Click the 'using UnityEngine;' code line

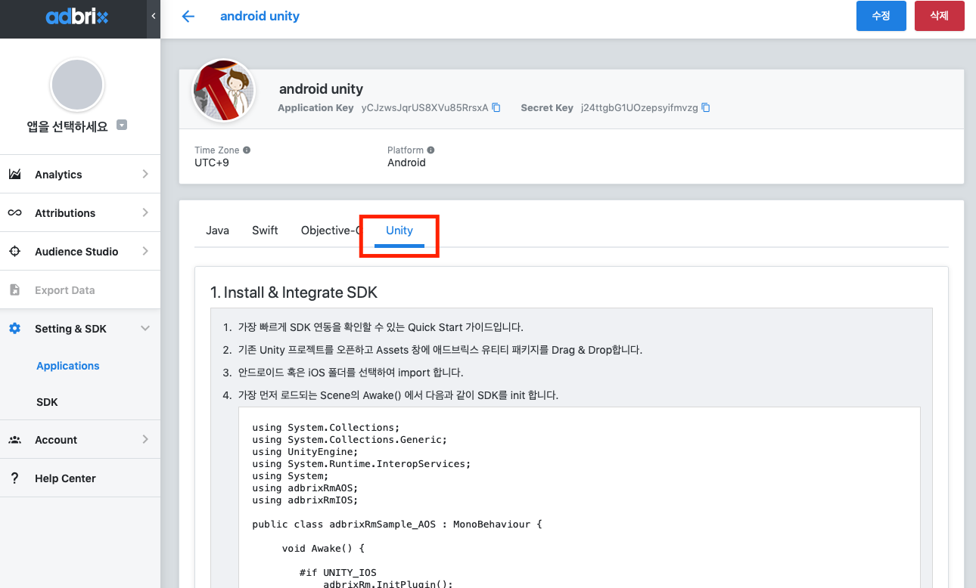(305, 452)
